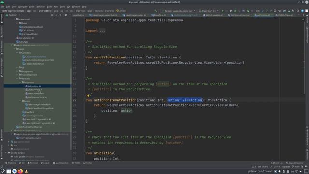Click the action breadcrumb in navigation bar

click(x=121, y=11)
